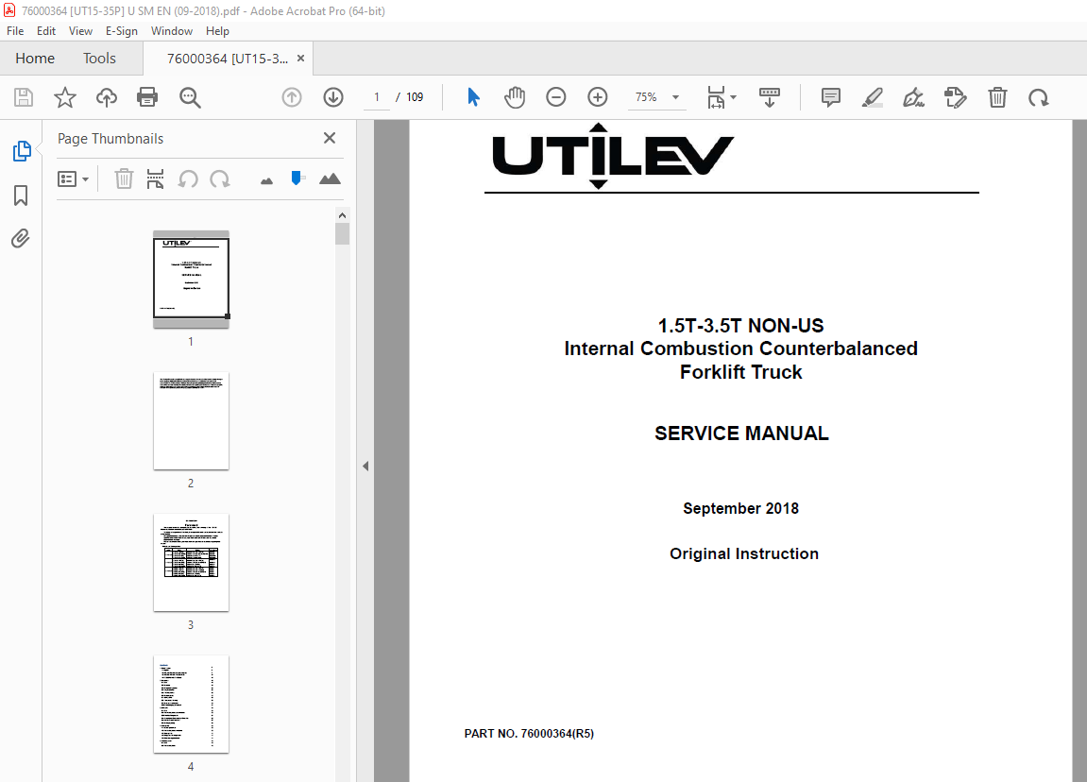Select the 76000364 document tab
Viewport: 1087px width, 782px height.
pos(228,59)
